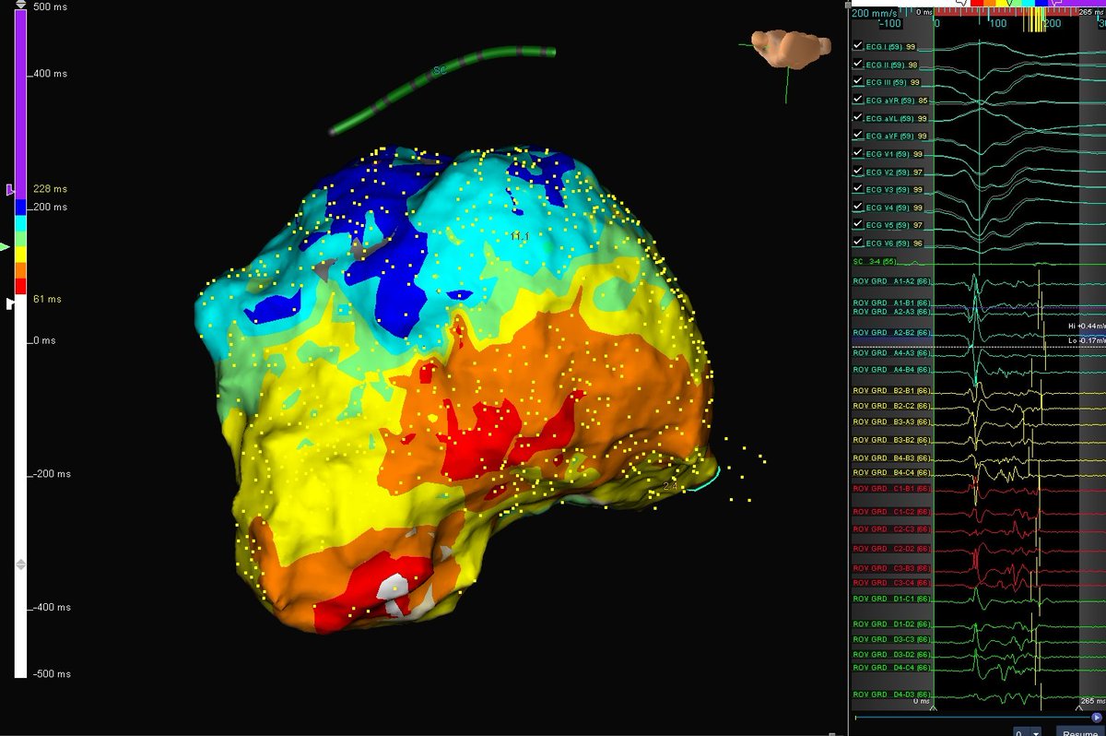Viewport: 1106px width, 736px height.
Task: Click the 228 ms upper threshold value
Action: [50, 189]
